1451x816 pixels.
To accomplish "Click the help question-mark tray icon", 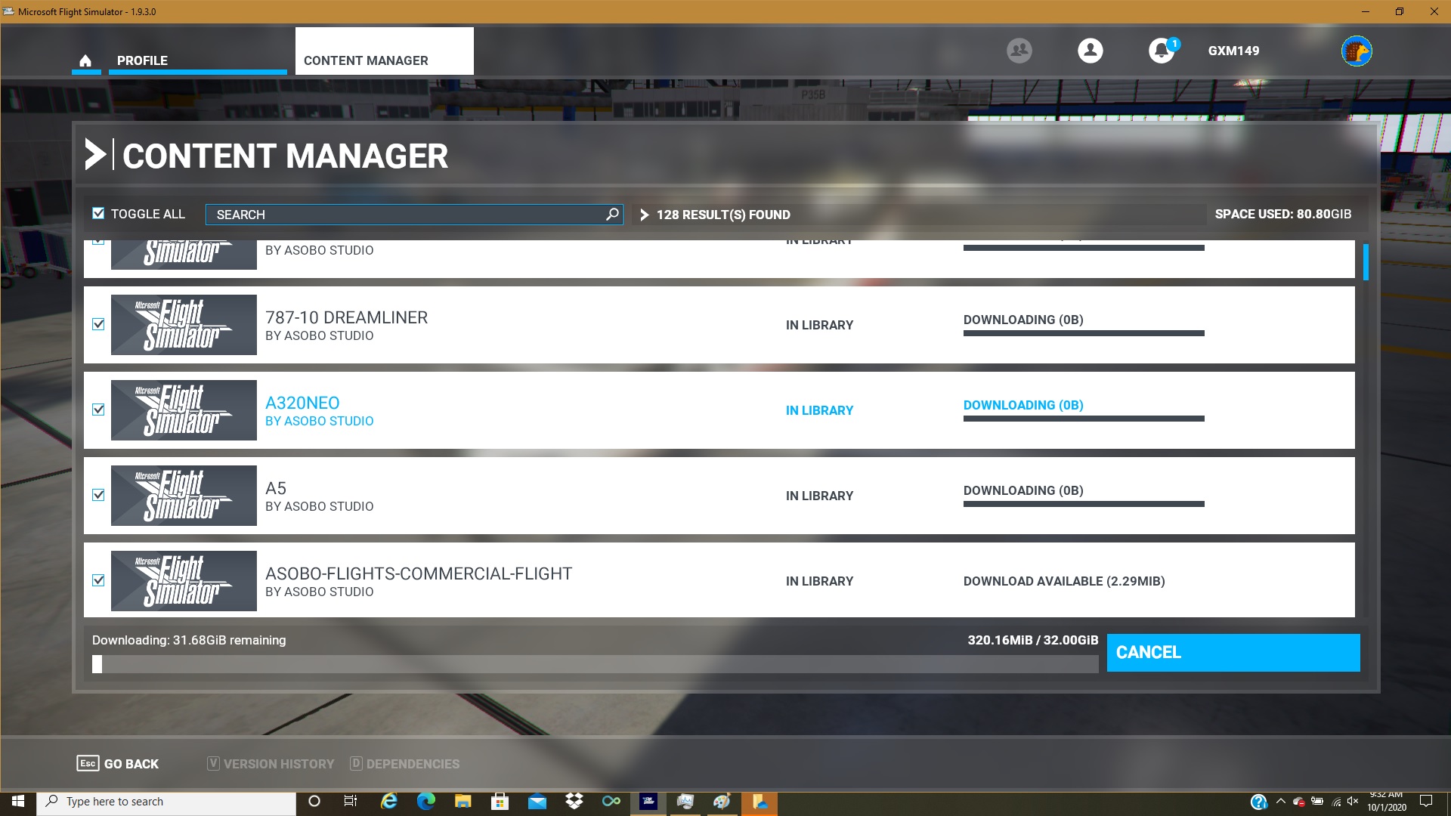I will pos(1258,802).
